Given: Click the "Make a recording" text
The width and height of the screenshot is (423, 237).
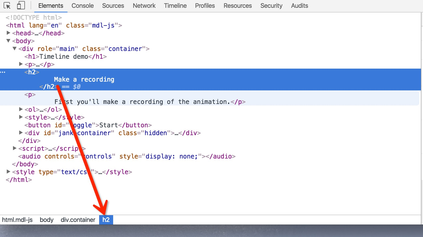Looking at the screenshot, I should (x=84, y=79).
